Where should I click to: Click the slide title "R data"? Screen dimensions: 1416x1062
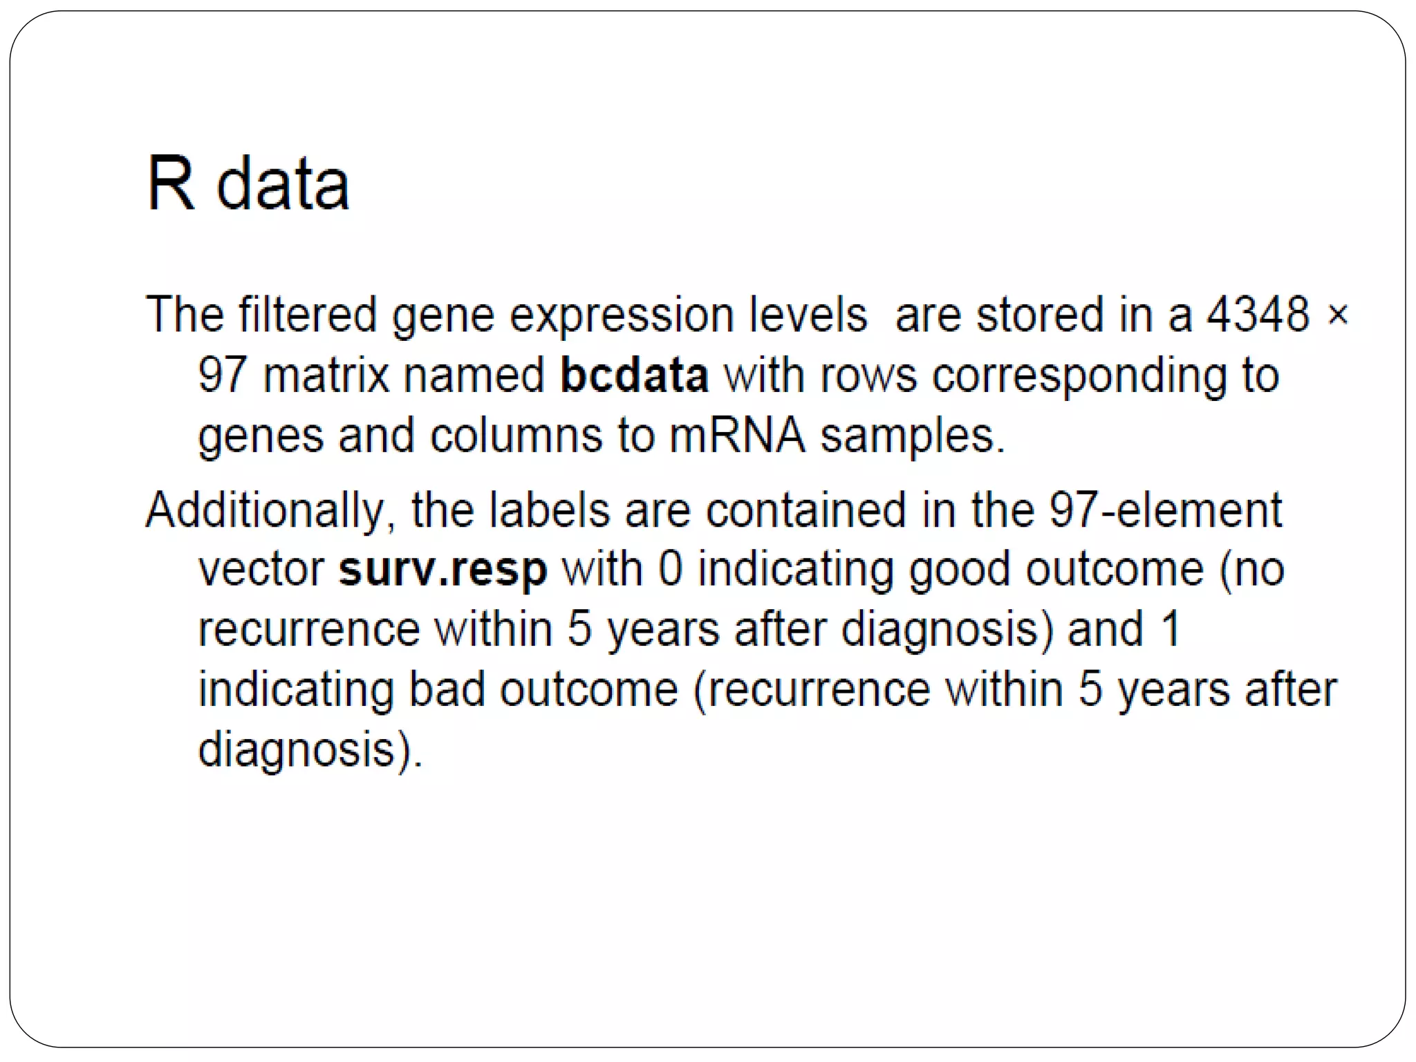tap(248, 183)
